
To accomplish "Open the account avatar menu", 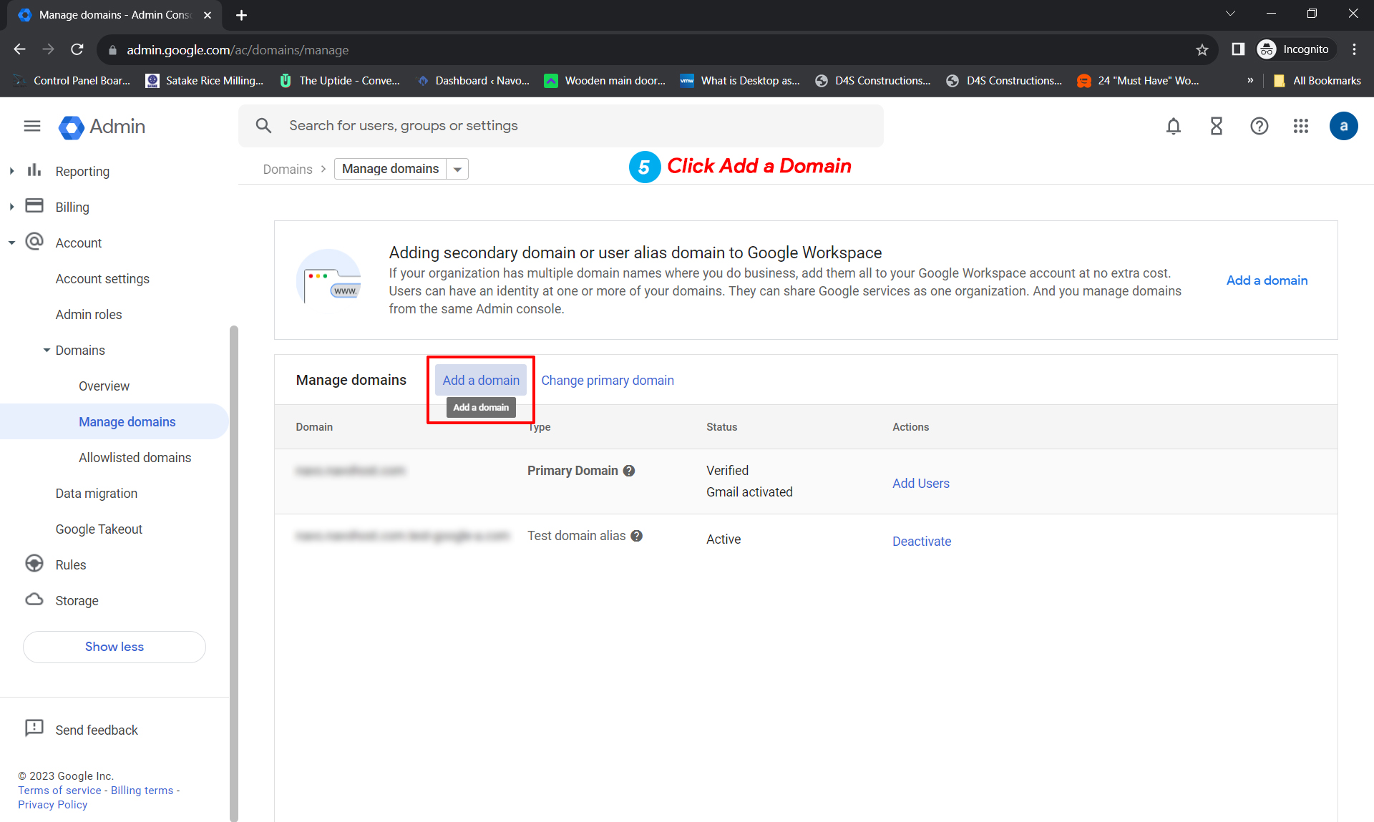I will [1344, 126].
